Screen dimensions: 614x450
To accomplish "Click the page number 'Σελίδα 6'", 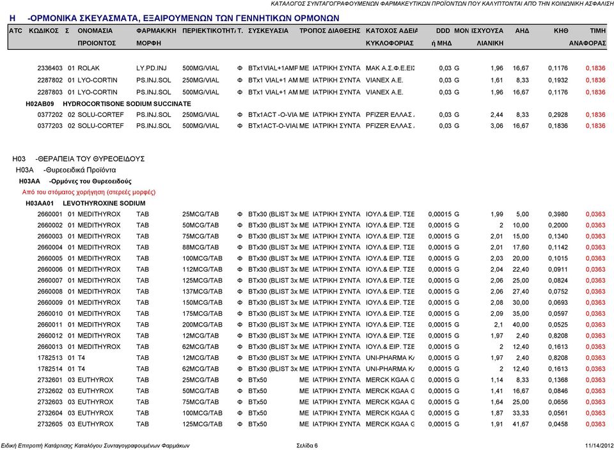I will tap(307, 446).
